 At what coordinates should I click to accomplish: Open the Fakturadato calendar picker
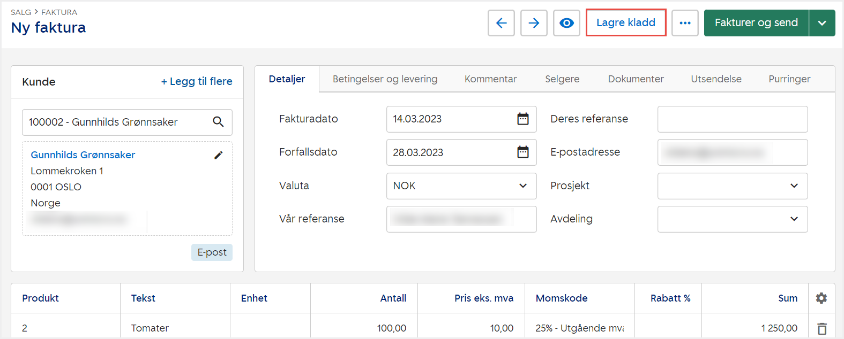522,119
